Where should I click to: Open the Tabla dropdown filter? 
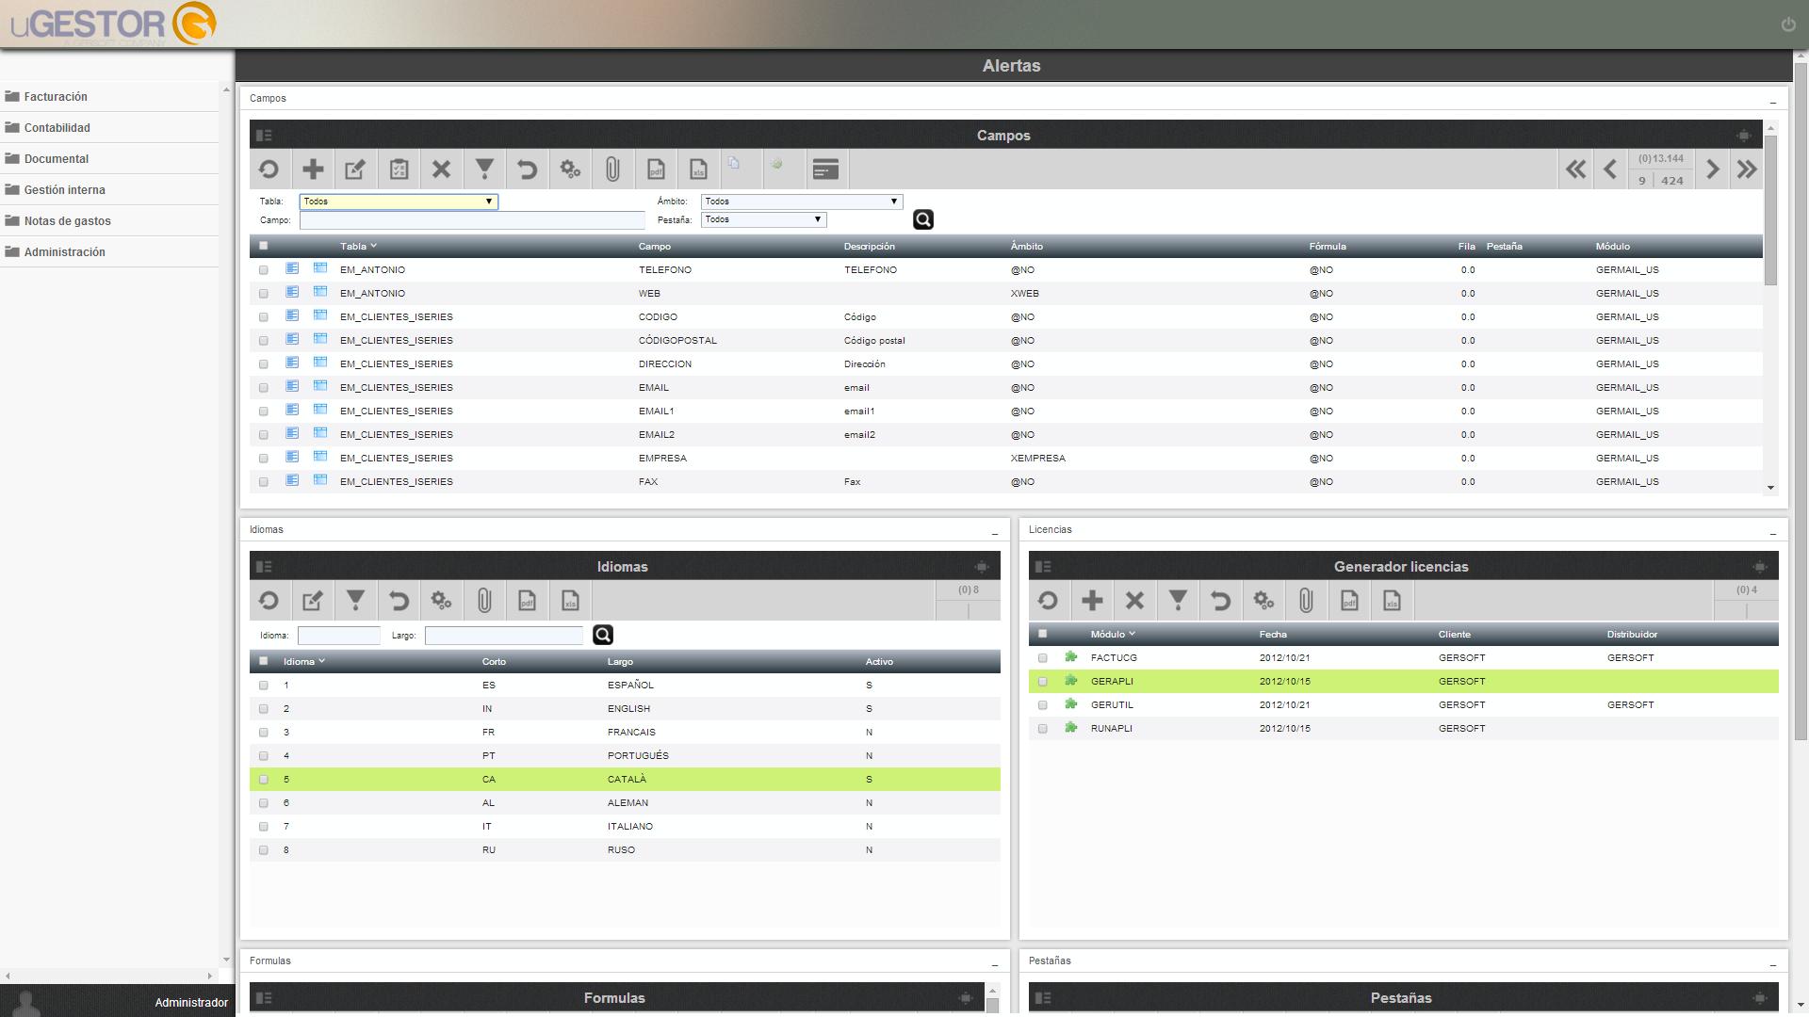pyautogui.click(x=399, y=202)
